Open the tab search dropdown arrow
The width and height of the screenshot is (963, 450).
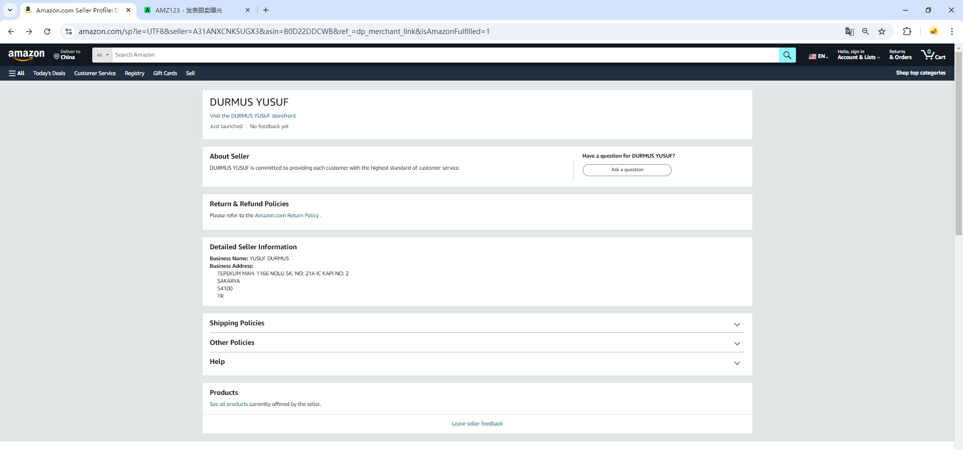[x=10, y=10]
